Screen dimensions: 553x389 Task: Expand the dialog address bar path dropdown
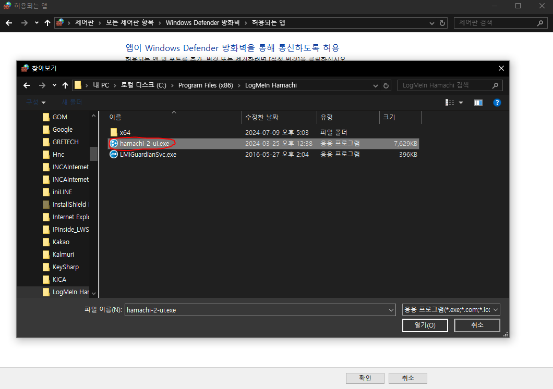375,85
